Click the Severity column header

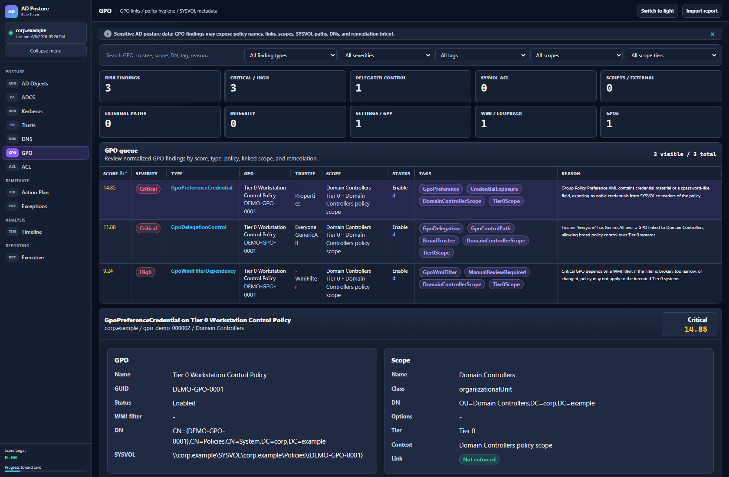147,173
